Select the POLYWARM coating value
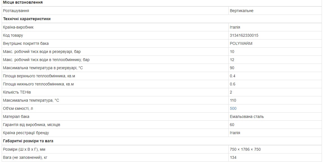Screen dimensions: 325x163 [x=241, y=43]
